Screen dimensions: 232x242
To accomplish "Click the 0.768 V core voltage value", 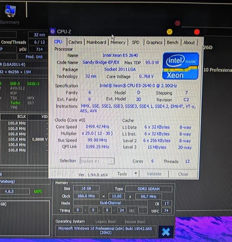I will tap(146, 76).
